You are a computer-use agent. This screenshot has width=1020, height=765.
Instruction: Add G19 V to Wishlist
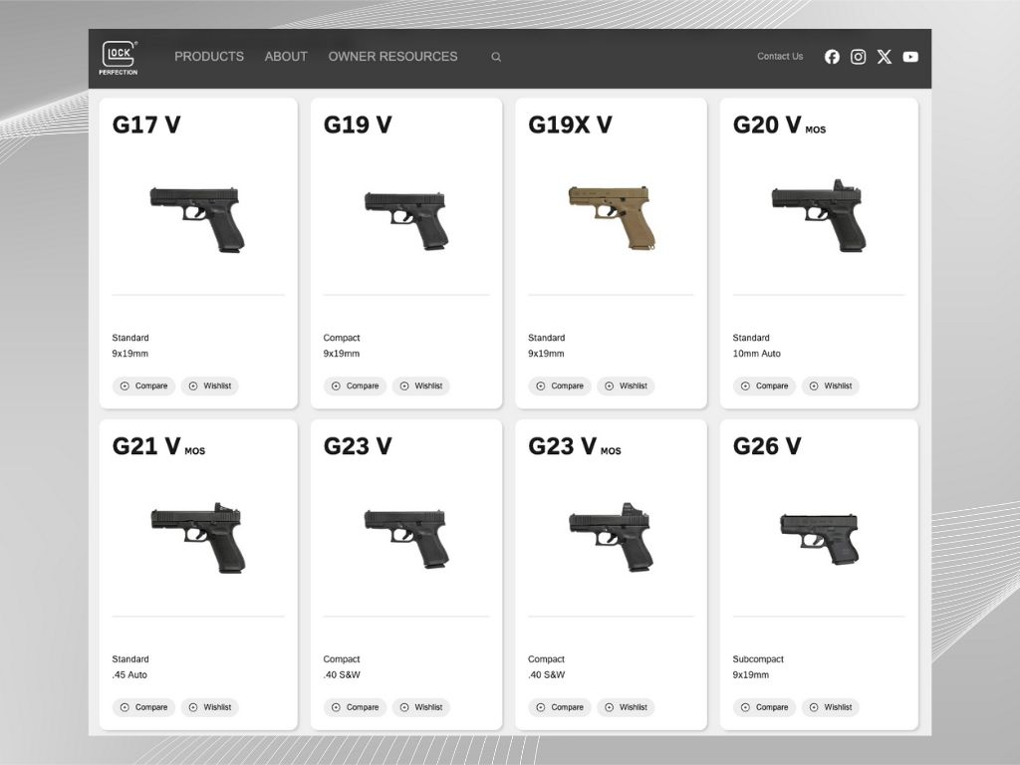pos(420,385)
